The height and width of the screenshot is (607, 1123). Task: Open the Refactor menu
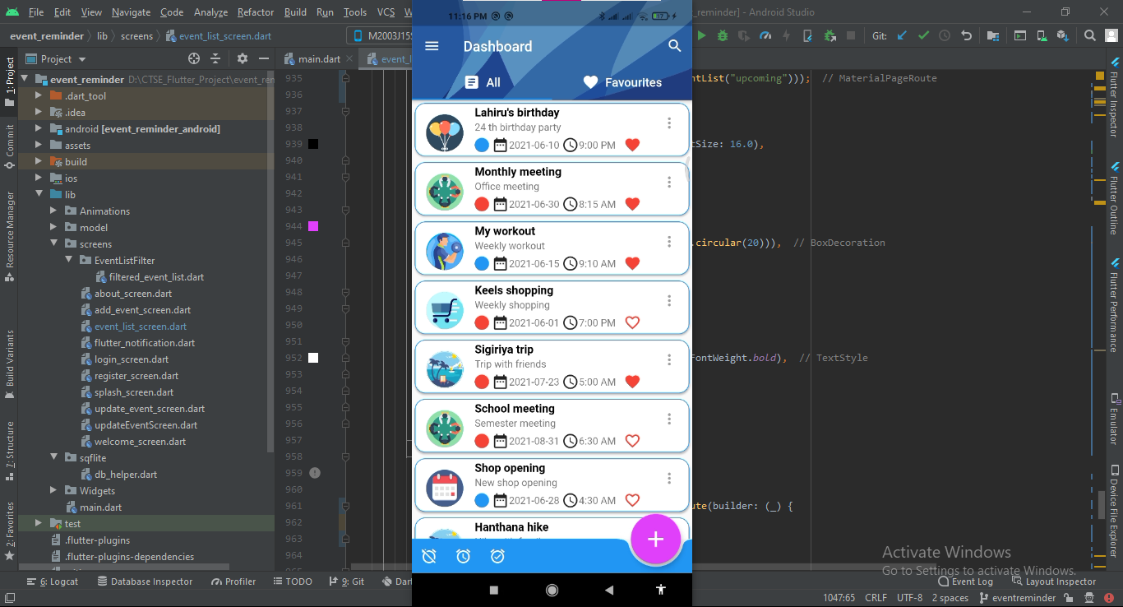coord(255,12)
